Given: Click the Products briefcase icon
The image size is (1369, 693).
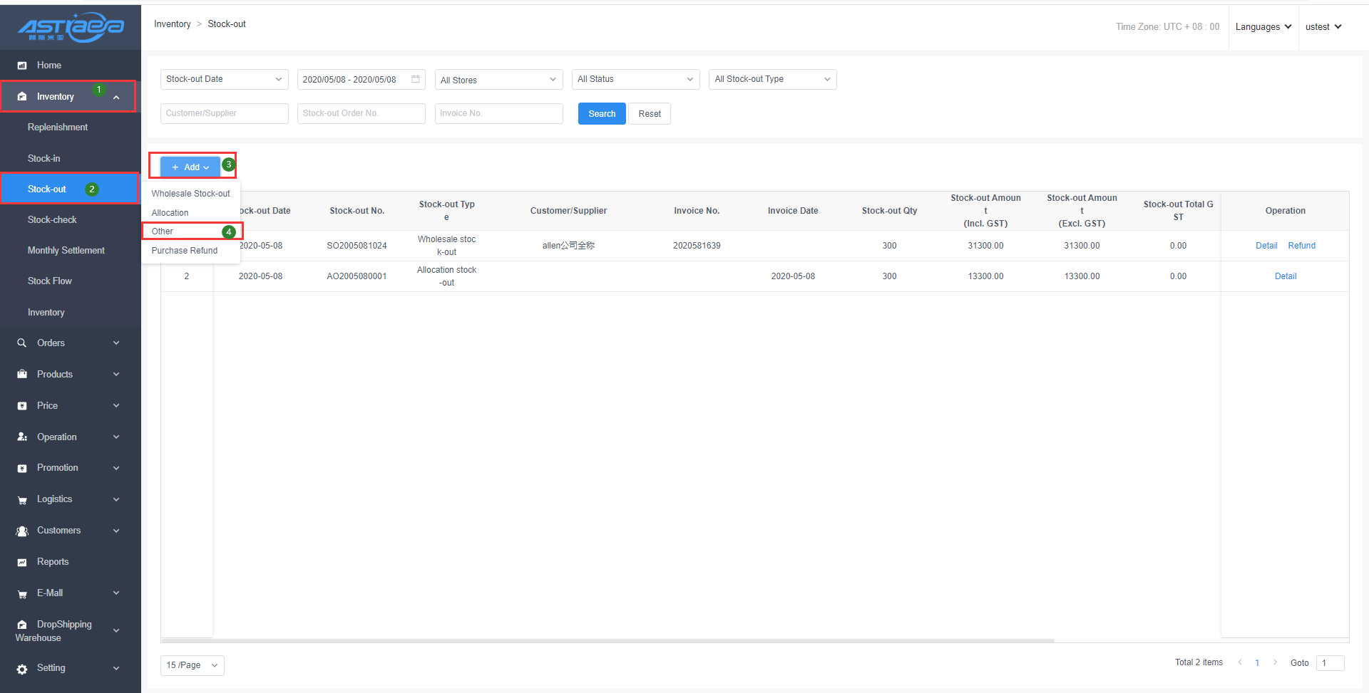Looking at the screenshot, I should click(22, 375).
